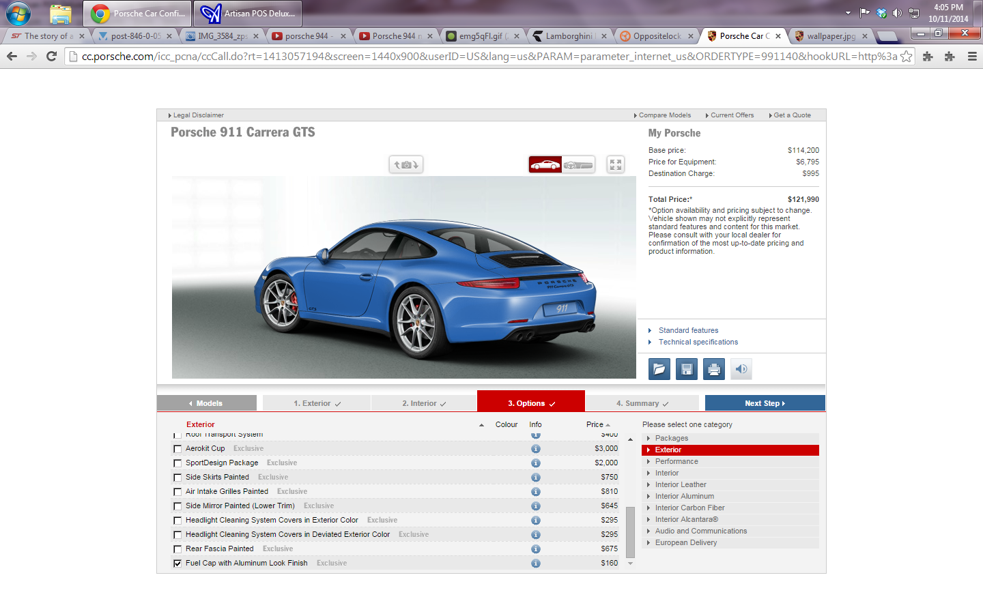Check Headlight Cleaning Covers in Exterior Color
Screen dimensions: 983x614
(177, 521)
